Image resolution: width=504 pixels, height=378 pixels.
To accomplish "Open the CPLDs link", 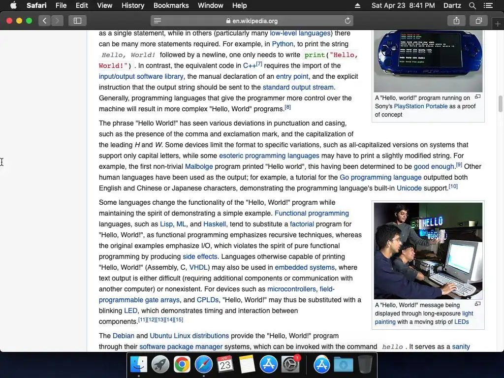I will [208, 300].
